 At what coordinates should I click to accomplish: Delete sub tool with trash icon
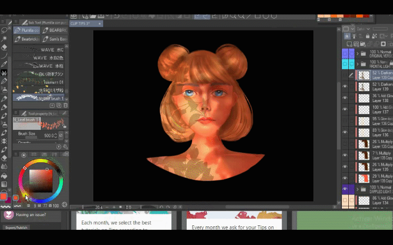(x=65, y=105)
